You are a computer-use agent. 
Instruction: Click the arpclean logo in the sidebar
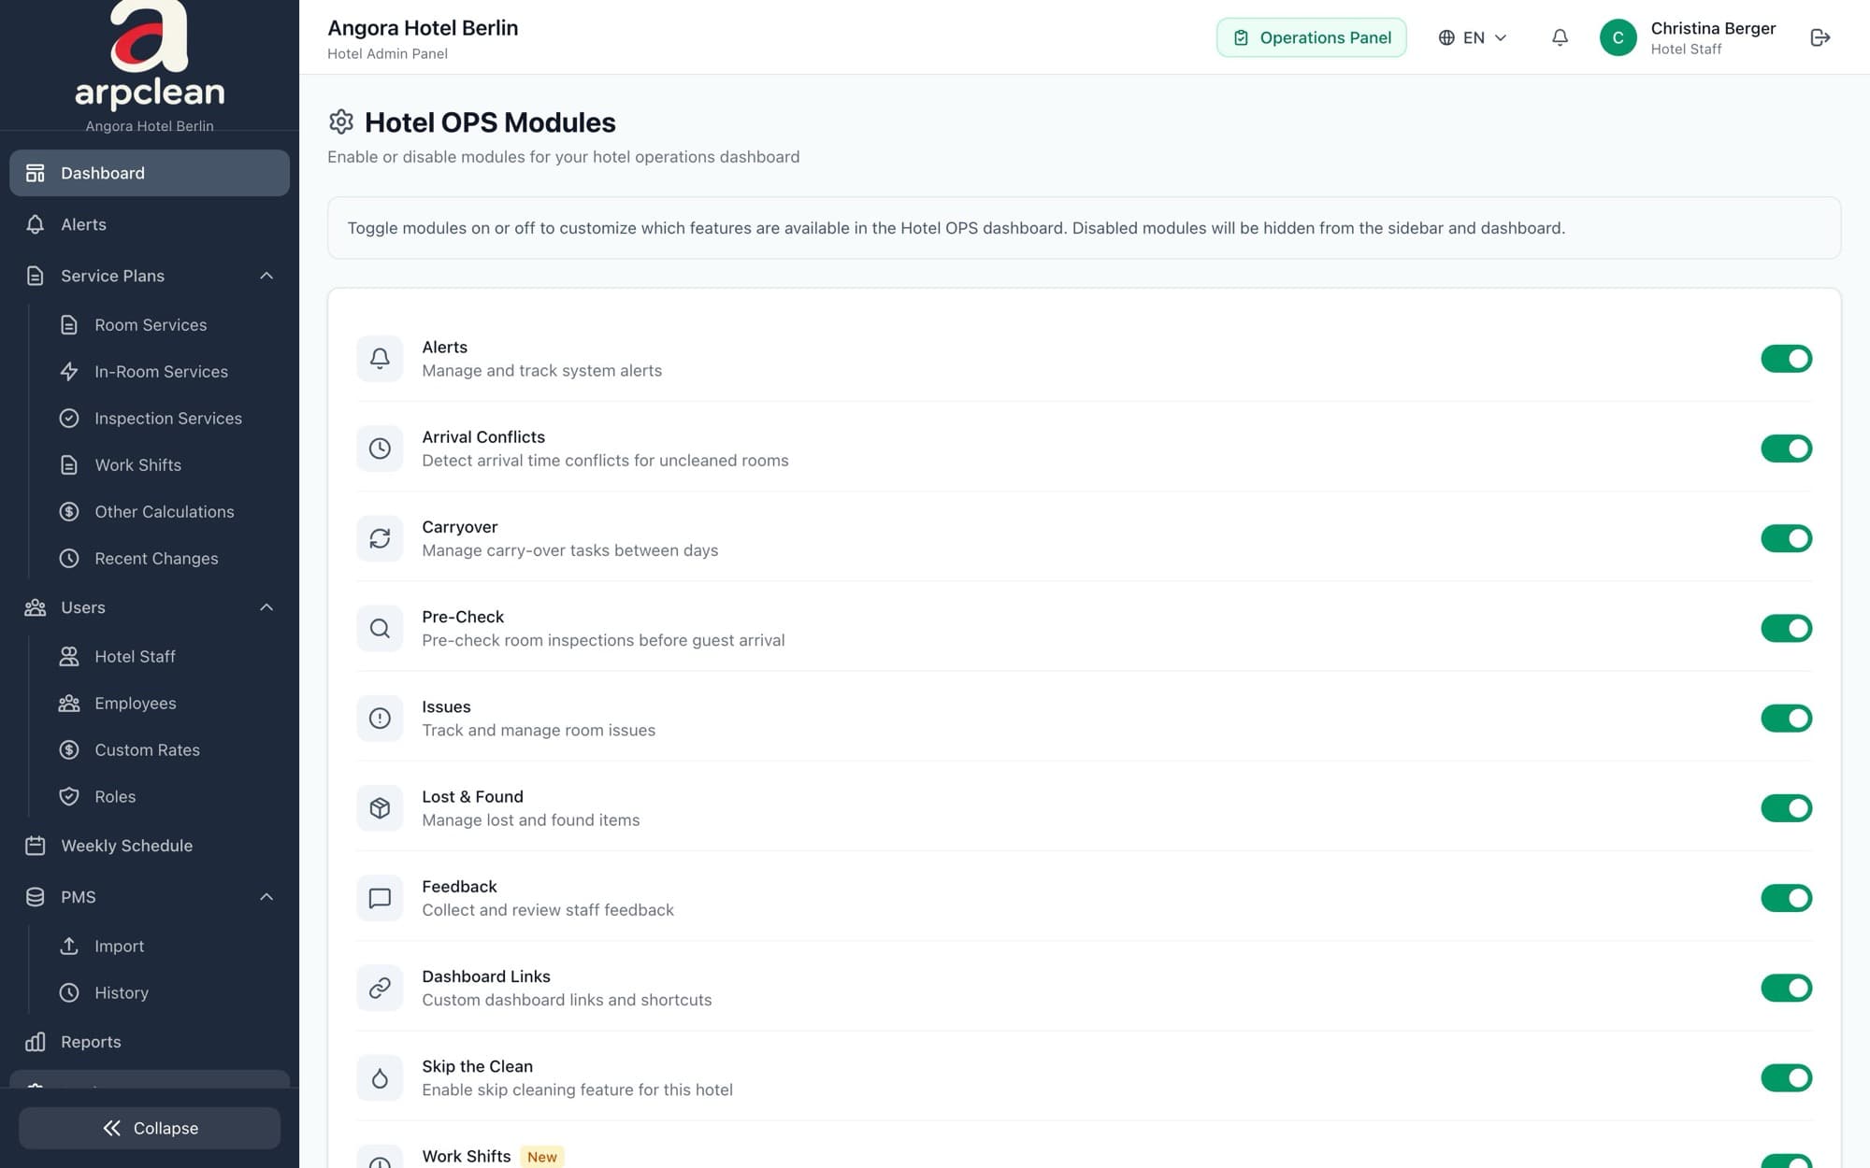tap(150, 56)
